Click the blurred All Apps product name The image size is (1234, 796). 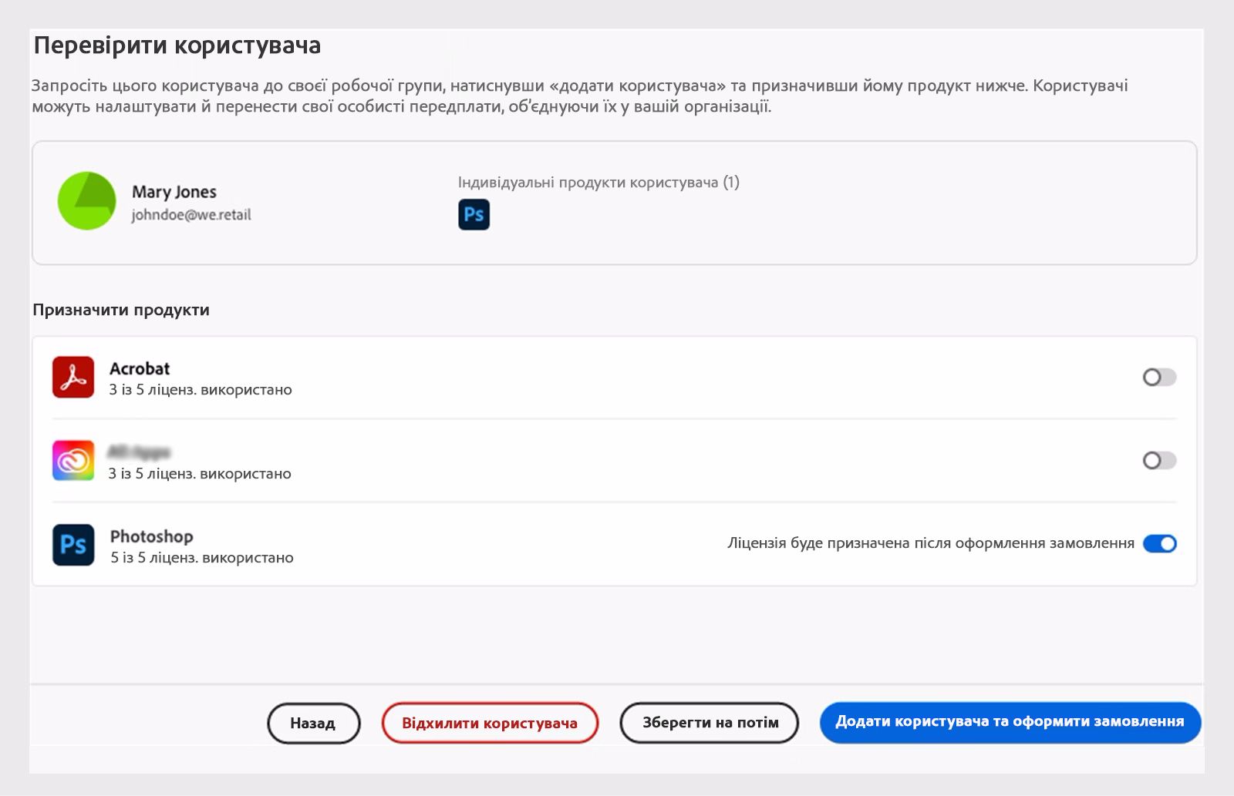click(139, 452)
